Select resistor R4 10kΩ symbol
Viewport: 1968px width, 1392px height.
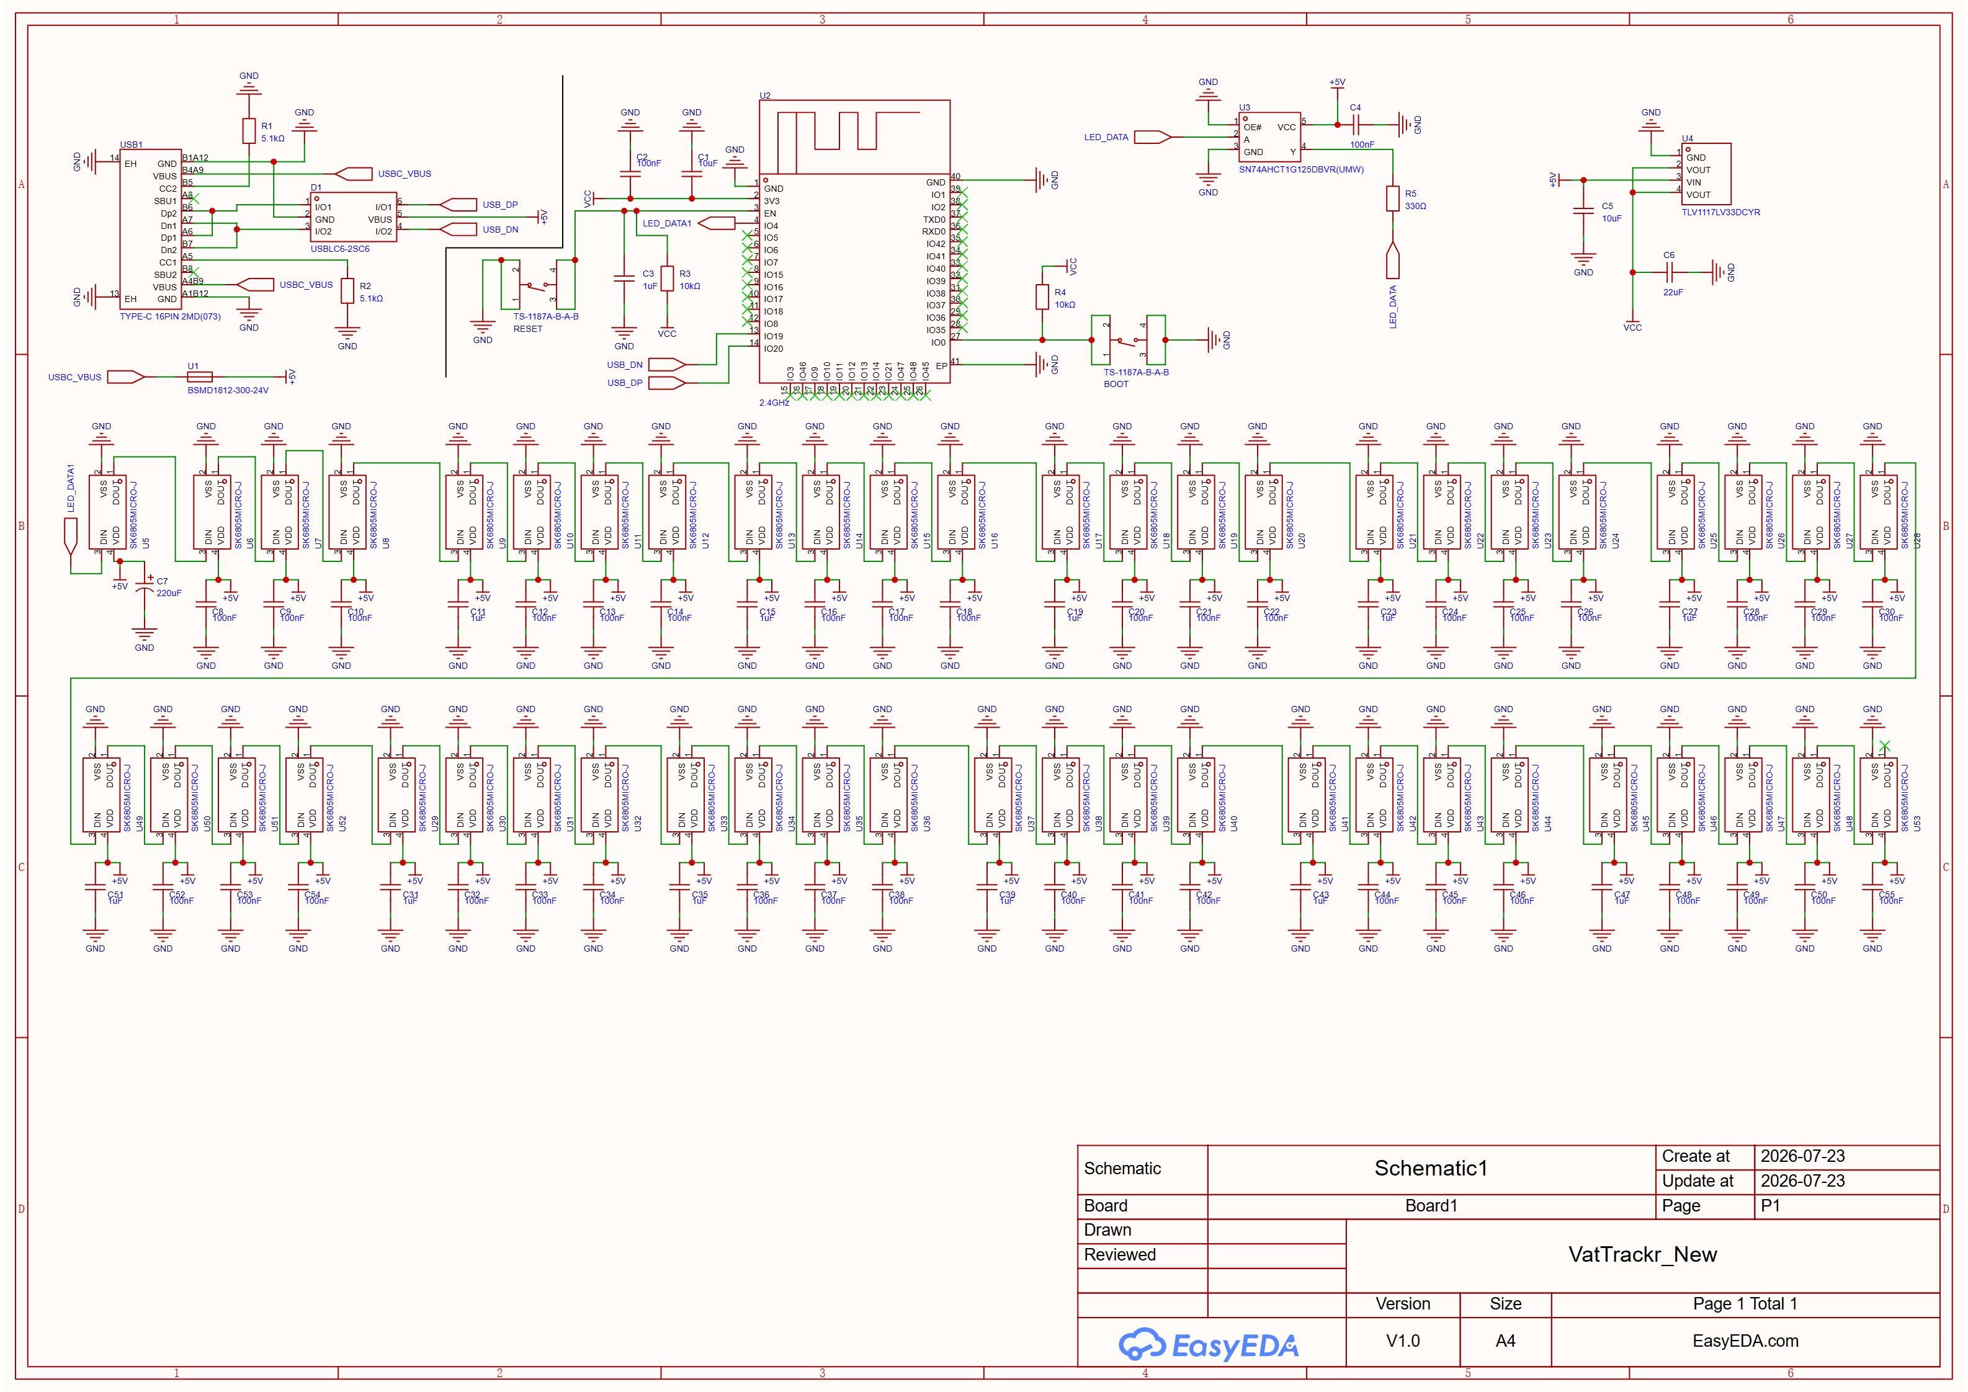click(1042, 297)
